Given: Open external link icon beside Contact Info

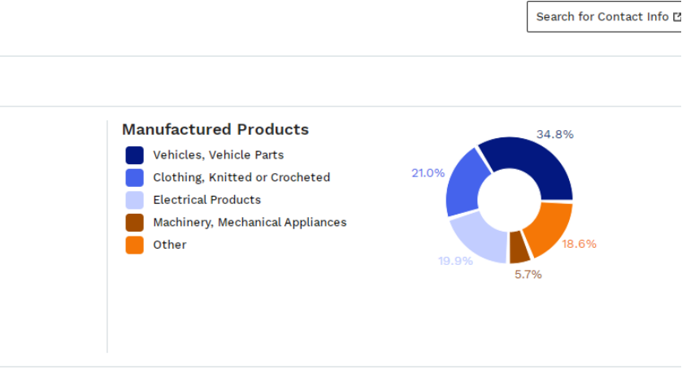Looking at the screenshot, I should click(677, 17).
